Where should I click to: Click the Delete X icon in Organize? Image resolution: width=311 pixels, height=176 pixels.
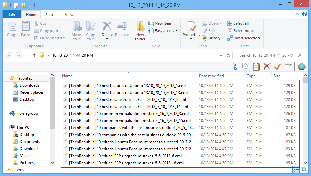pyautogui.click(x=107, y=26)
